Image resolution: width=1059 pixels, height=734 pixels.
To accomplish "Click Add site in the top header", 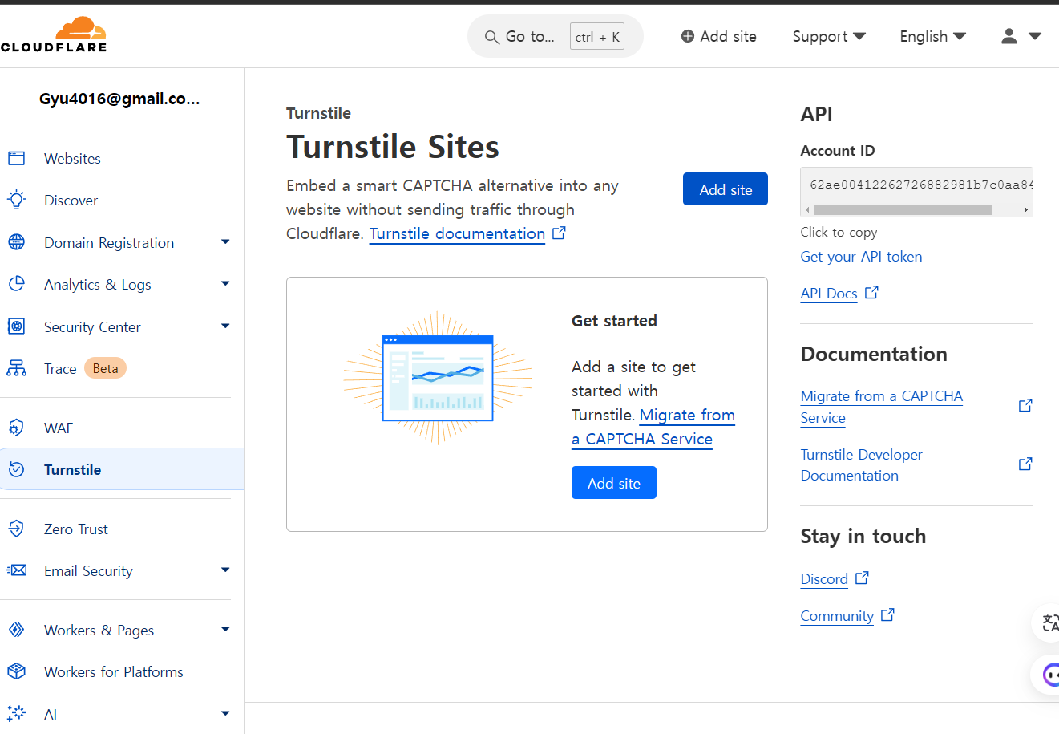I will pyautogui.click(x=719, y=36).
